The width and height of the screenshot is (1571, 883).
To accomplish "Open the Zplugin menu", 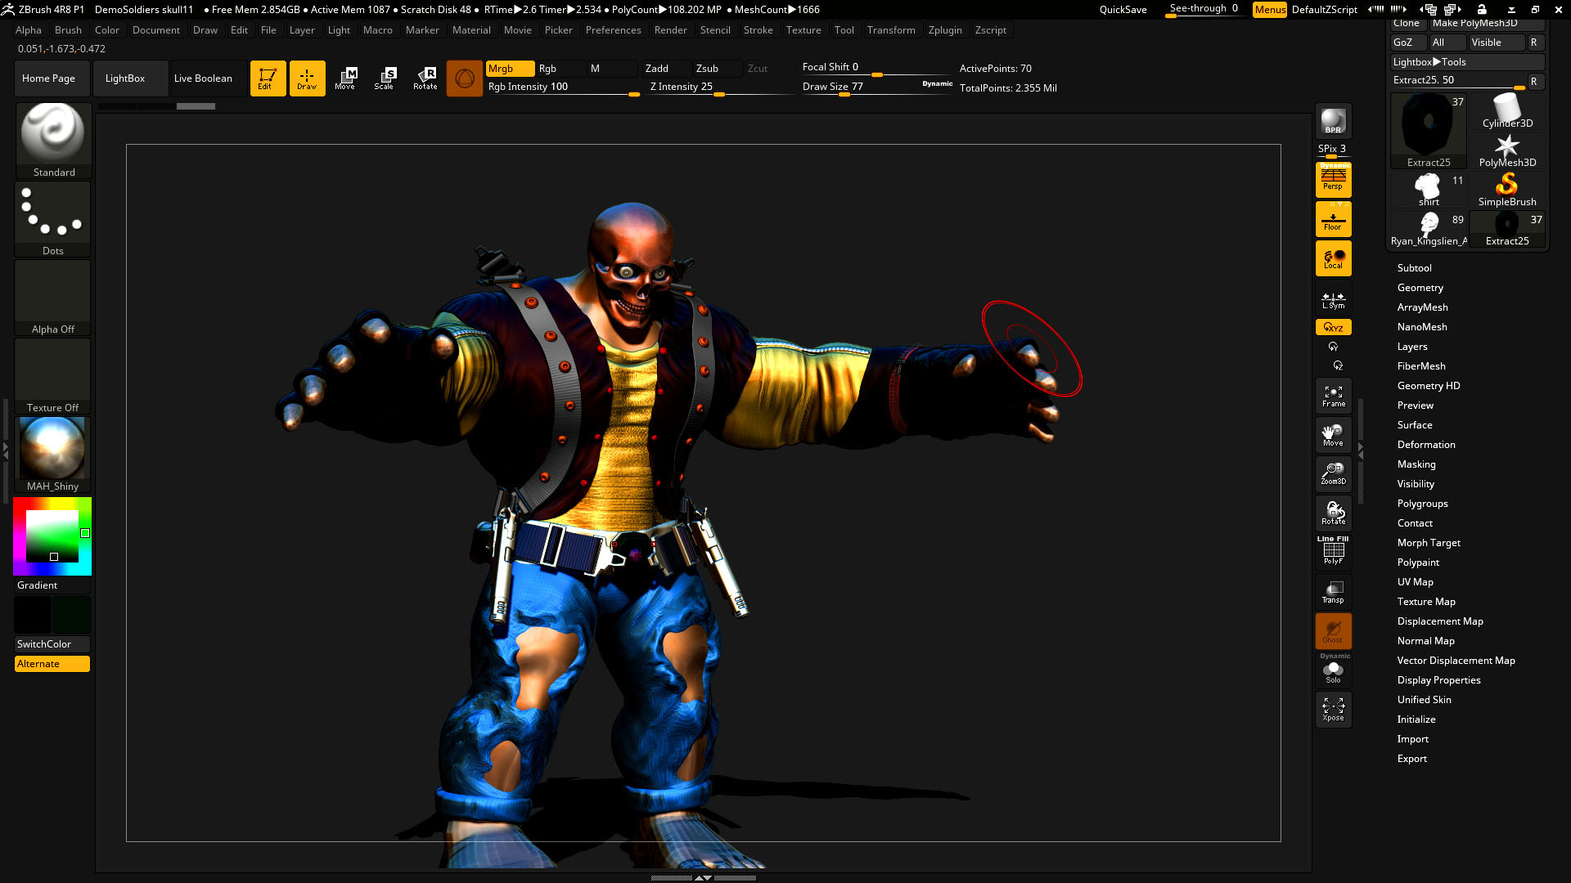I will [x=945, y=30].
